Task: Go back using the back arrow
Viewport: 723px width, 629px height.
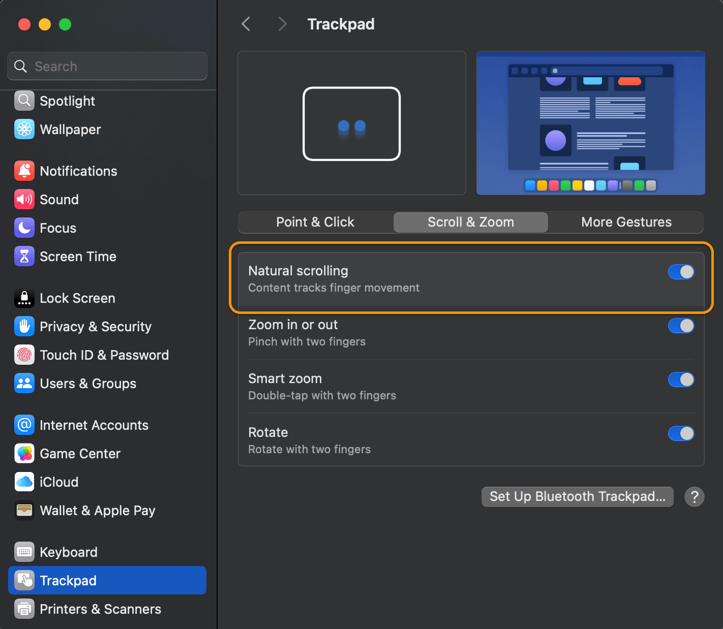Action: [x=246, y=23]
